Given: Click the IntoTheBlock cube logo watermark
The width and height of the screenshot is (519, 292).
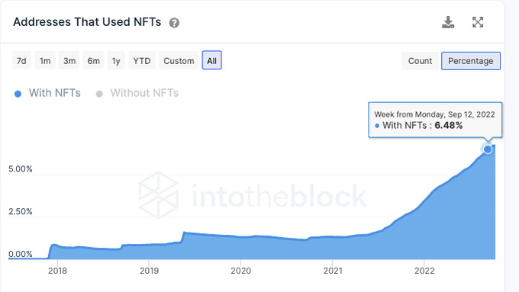Looking at the screenshot, I should (x=159, y=195).
